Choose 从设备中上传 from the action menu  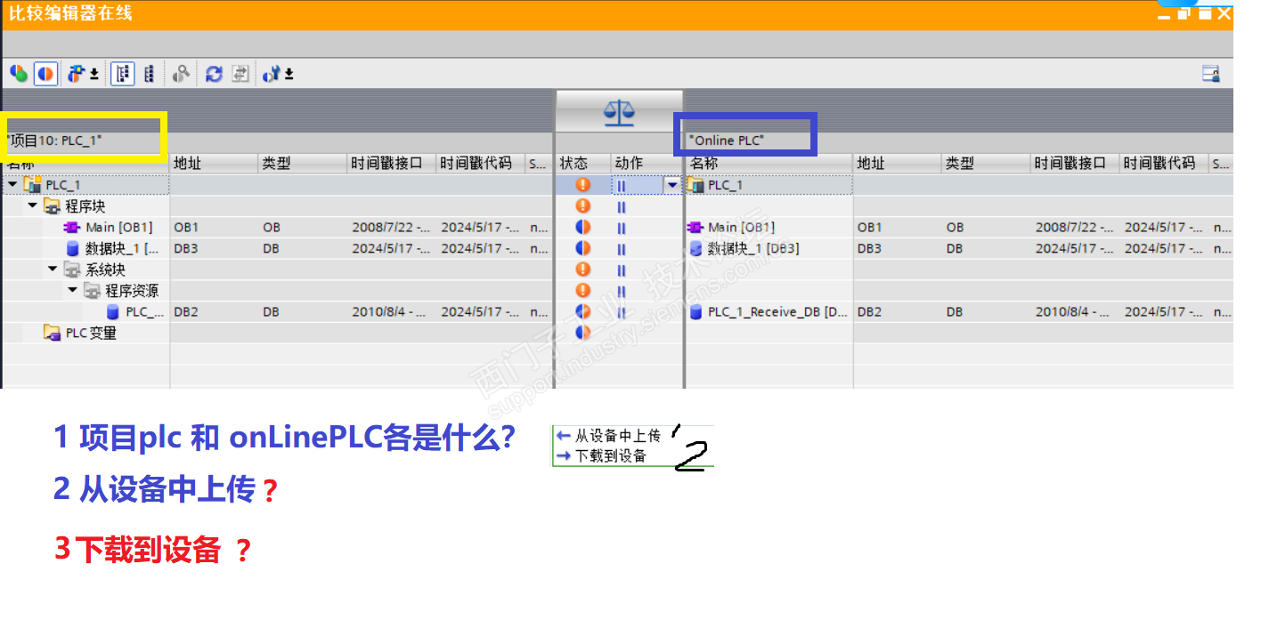click(617, 436)
